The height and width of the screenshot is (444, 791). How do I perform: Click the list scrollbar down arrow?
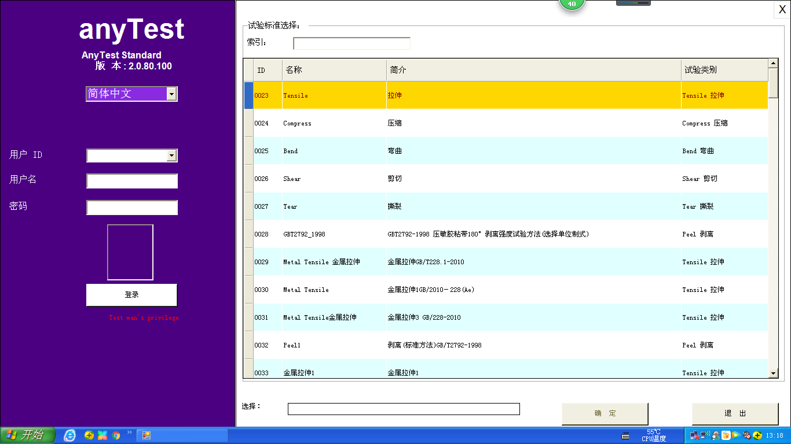[x=773, y=373]
